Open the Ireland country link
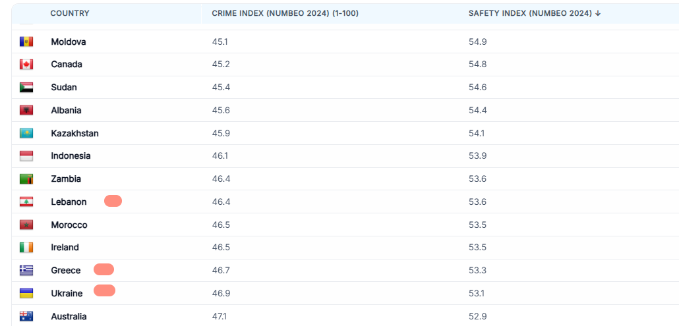The image size is (679, 326). pyautogui.click(x=65, y=248)
